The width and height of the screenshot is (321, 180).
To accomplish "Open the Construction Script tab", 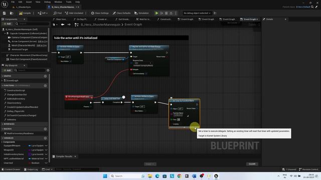I will [164, 19].
